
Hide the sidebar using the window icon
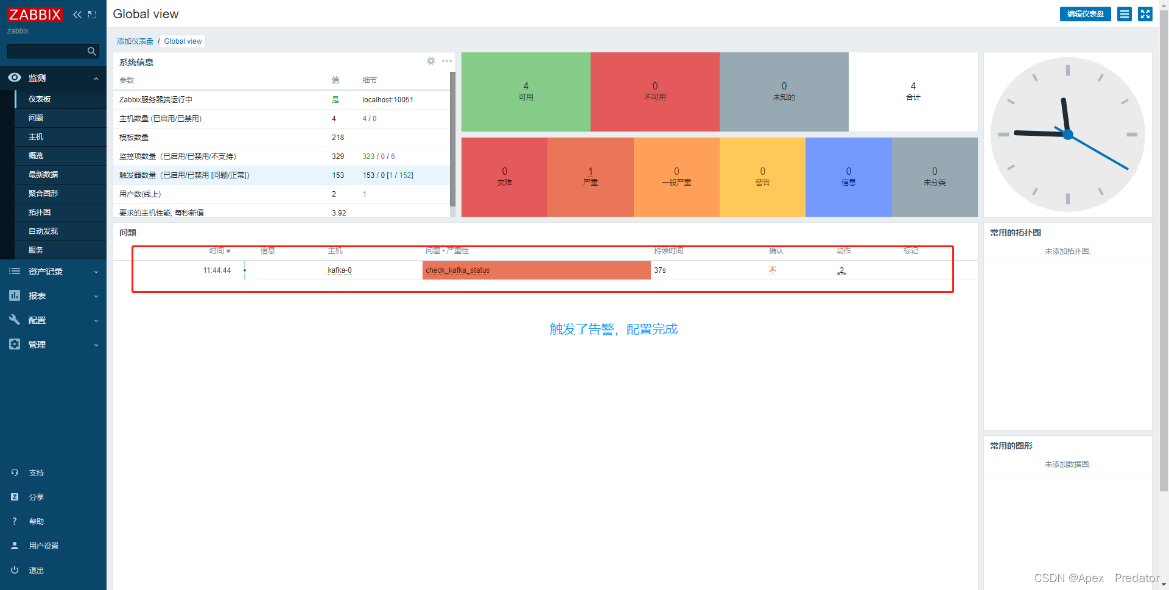92,15
